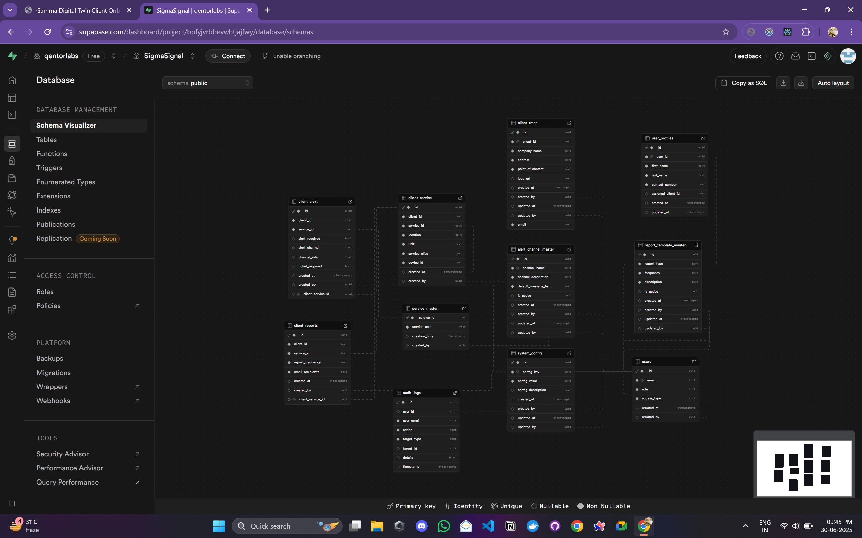Expand the schema public dropdown
Screen dimensions: 862x538
click(208, 83)
